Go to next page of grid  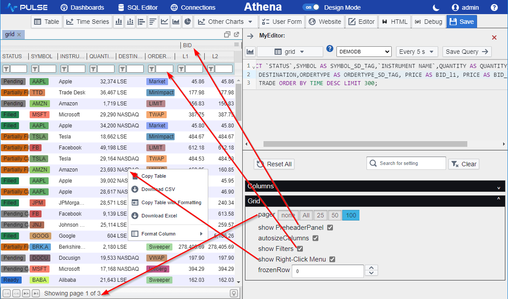26,293
